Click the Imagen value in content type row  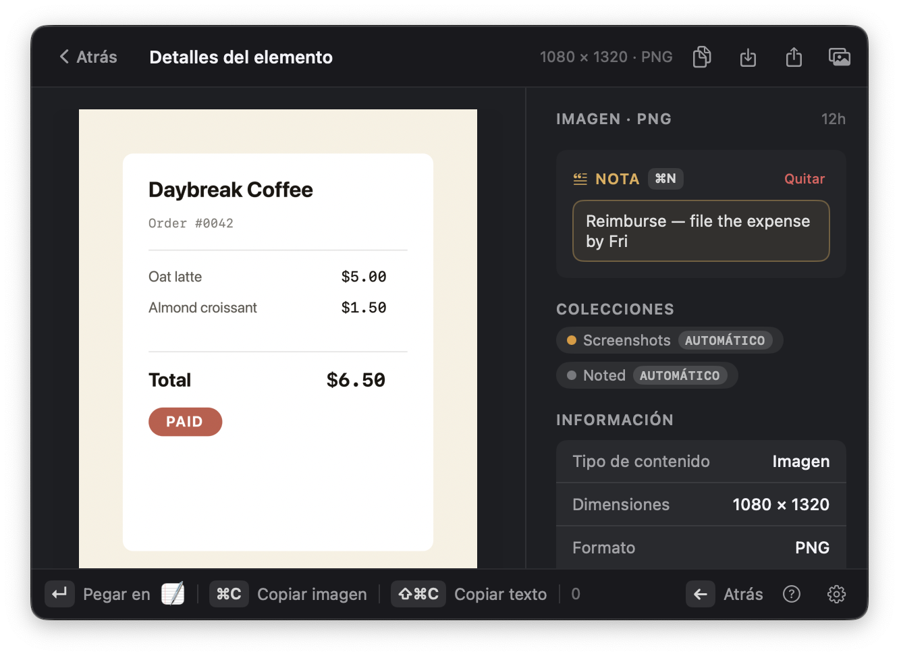800,462
